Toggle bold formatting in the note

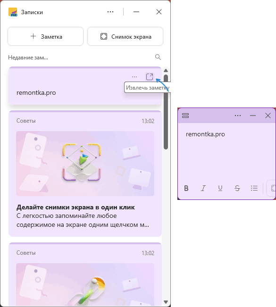(186, 188)
